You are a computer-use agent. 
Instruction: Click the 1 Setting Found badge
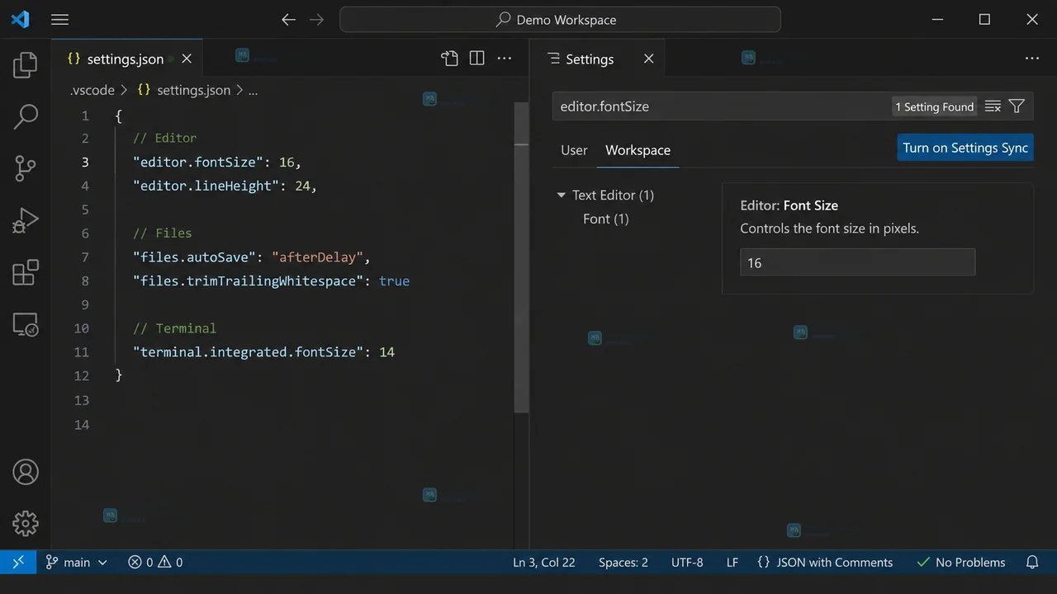pos(935,106)
